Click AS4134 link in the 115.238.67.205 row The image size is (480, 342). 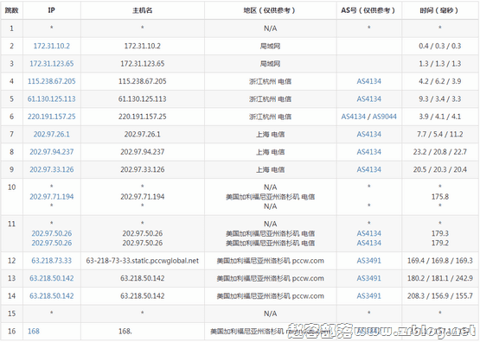(x=369, y=81)
